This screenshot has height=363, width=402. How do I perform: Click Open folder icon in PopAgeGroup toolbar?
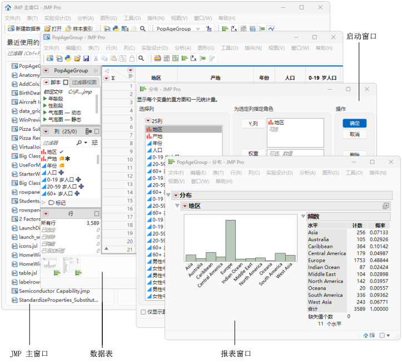77,58
